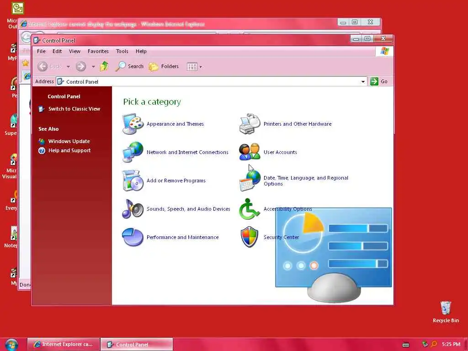
Task: Click Add or Remove Programs link
Action: coord(176,181)
